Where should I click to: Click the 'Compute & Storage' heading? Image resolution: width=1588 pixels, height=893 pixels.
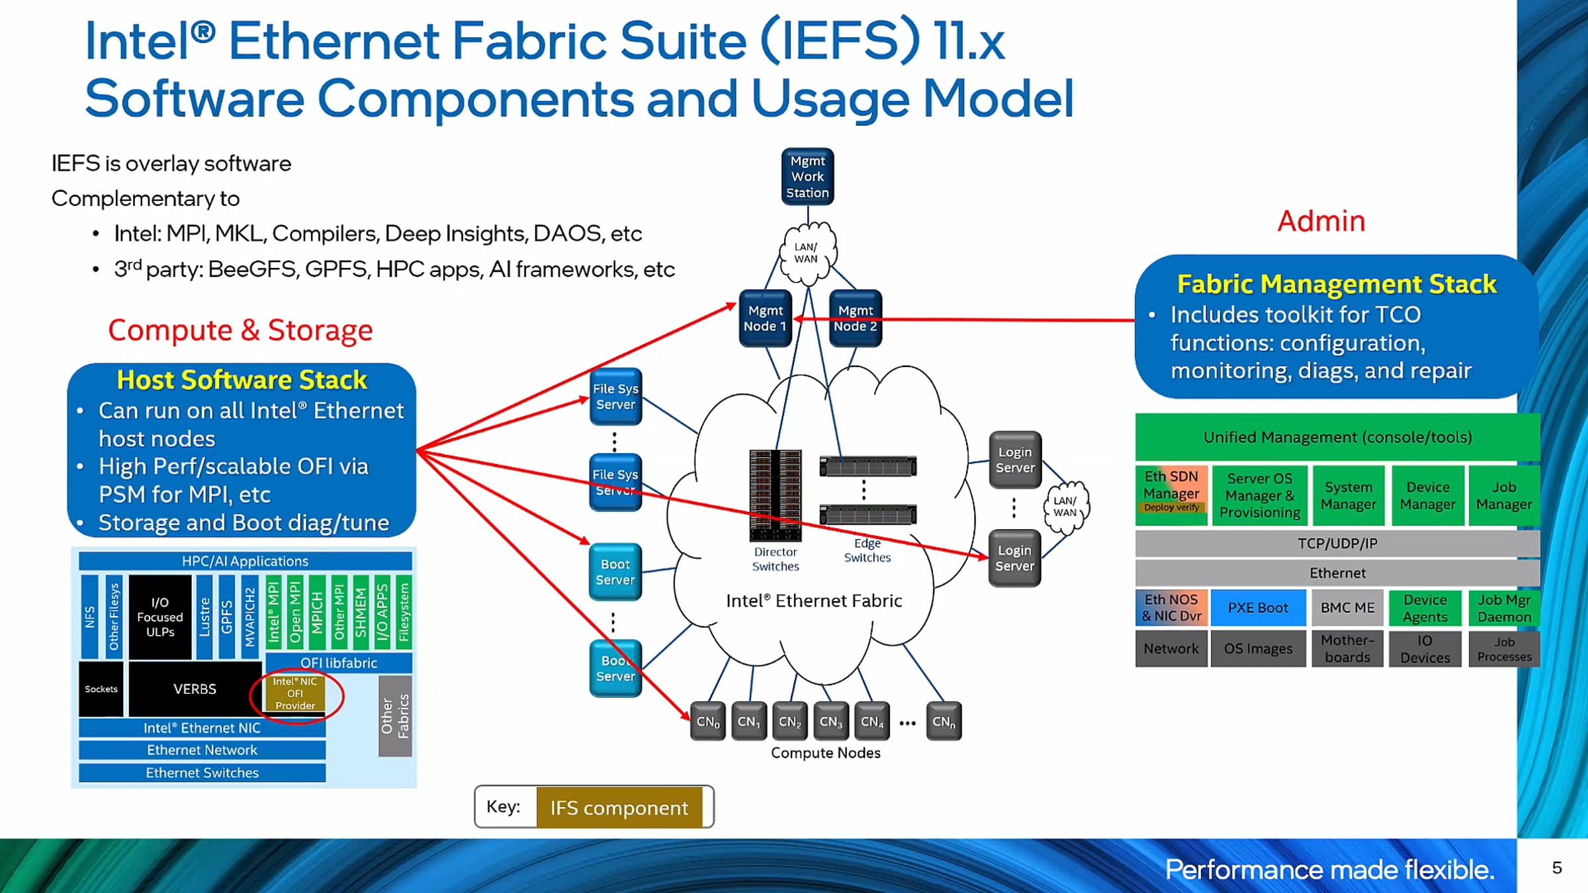pyautogui.click(x=240, y=330)
